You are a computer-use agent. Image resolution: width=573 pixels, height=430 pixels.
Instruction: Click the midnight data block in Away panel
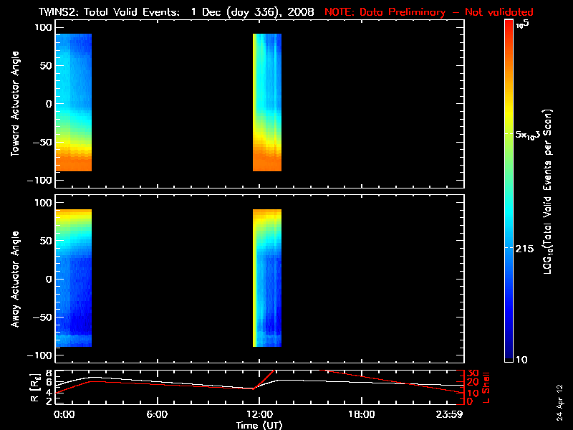coord(74,278)
